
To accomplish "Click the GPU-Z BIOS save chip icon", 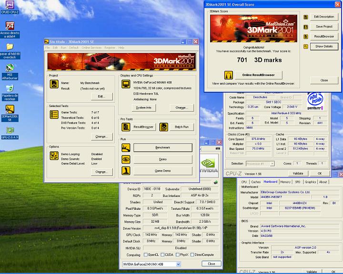I will [x=216, y=182].
